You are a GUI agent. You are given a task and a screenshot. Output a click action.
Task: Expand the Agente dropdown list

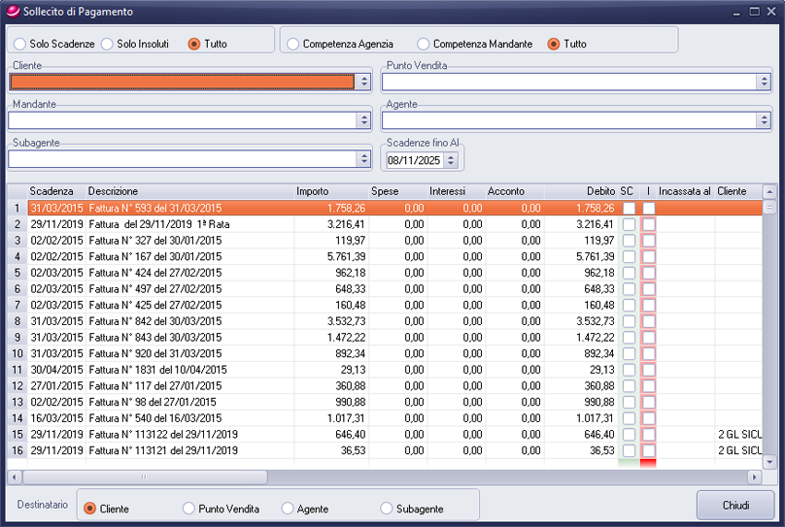click(x=763, y=120)
